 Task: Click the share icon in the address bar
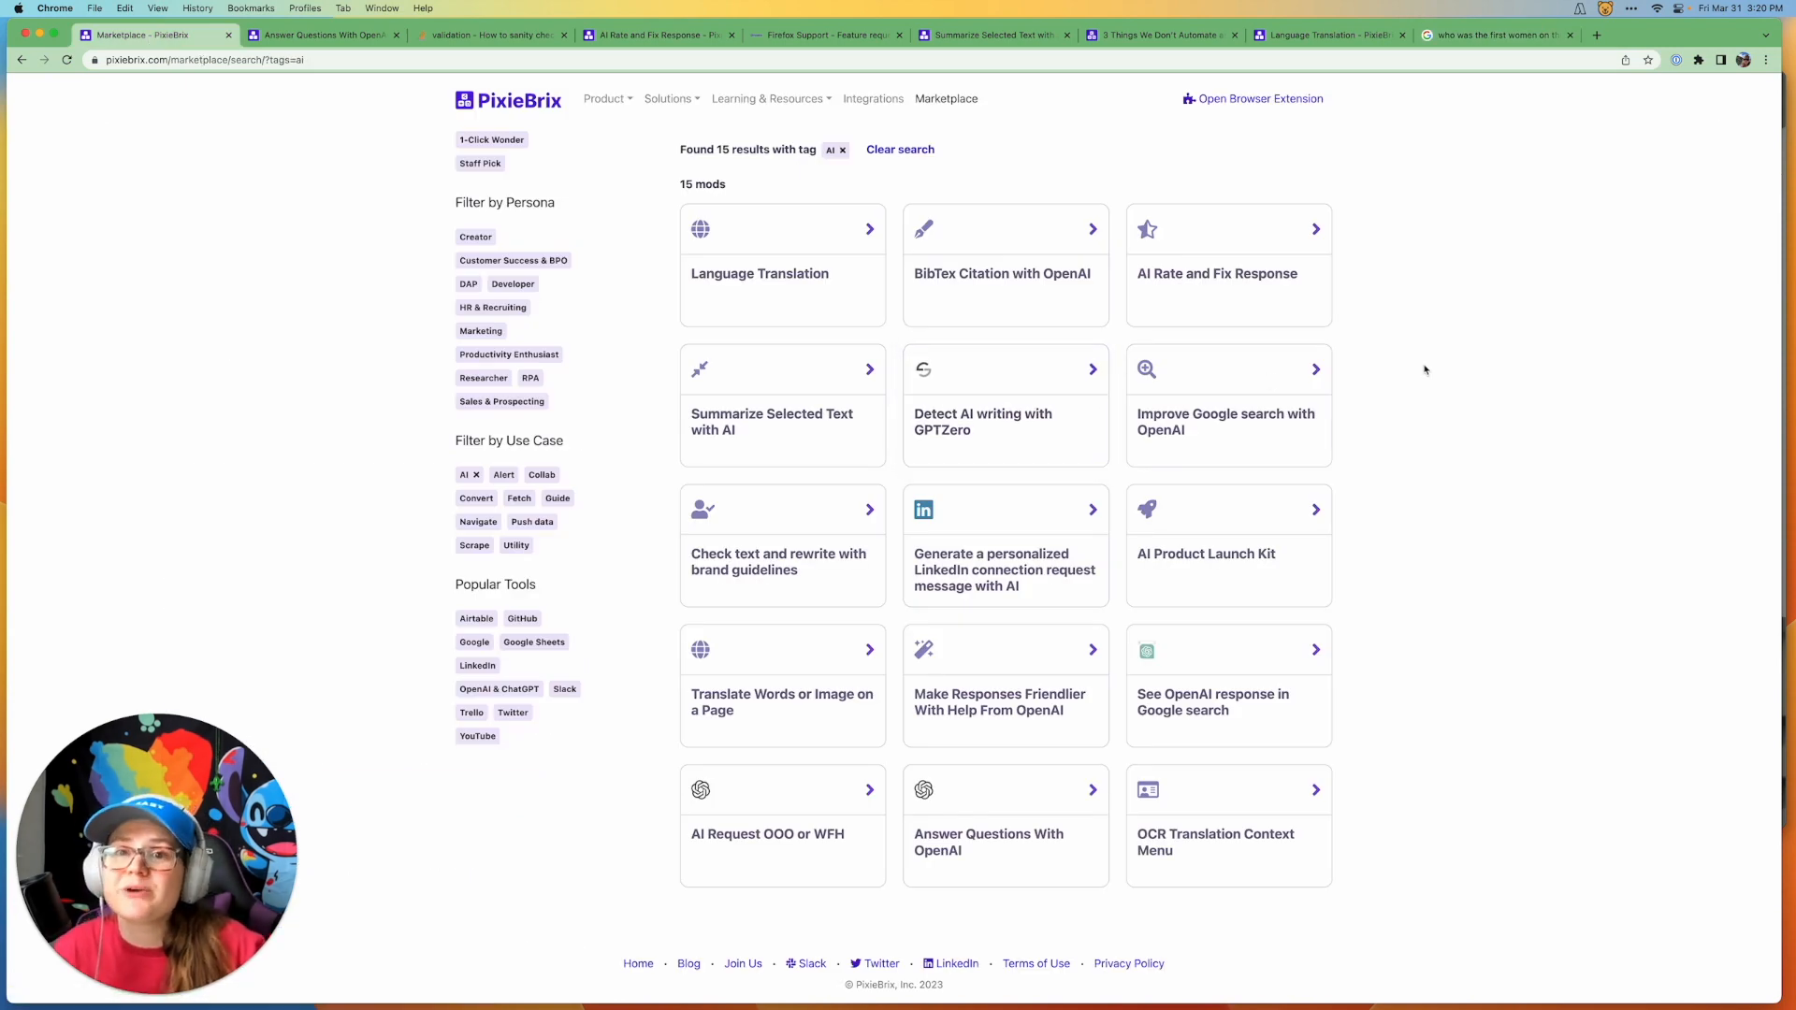(x=1626, y=60)
